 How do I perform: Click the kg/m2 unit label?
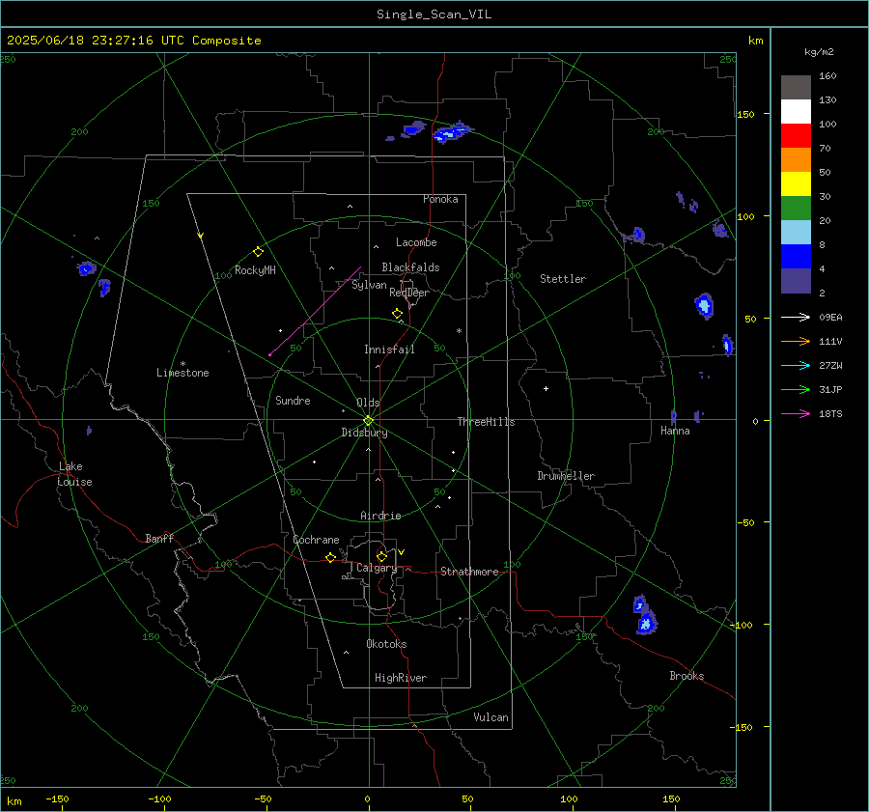(819, 52)
